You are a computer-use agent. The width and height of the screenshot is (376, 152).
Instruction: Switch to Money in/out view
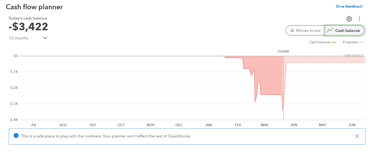(305, 31)
